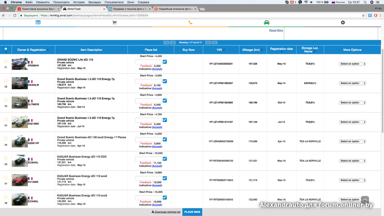Image resolution: width=384 pixels, height=216 pixels.
Task: Go to last page of results
Action: click(215, 43)
